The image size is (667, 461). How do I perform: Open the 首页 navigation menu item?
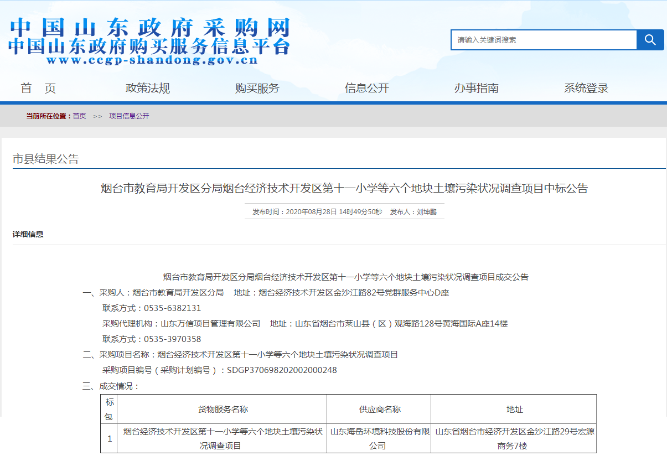[x=38, y=88]
